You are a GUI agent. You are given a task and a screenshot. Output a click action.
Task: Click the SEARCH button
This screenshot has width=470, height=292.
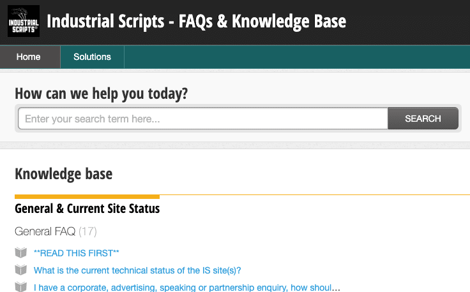423,119
